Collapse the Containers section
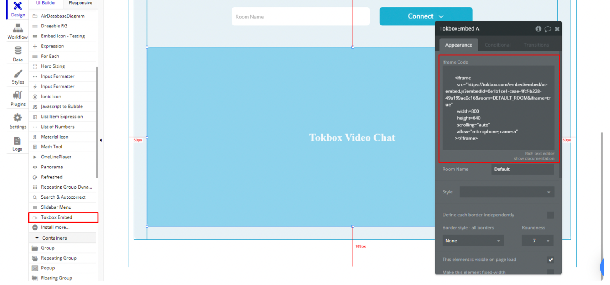Image resolution: width=610 pixels, height=285 pixels. pos(37,238)
